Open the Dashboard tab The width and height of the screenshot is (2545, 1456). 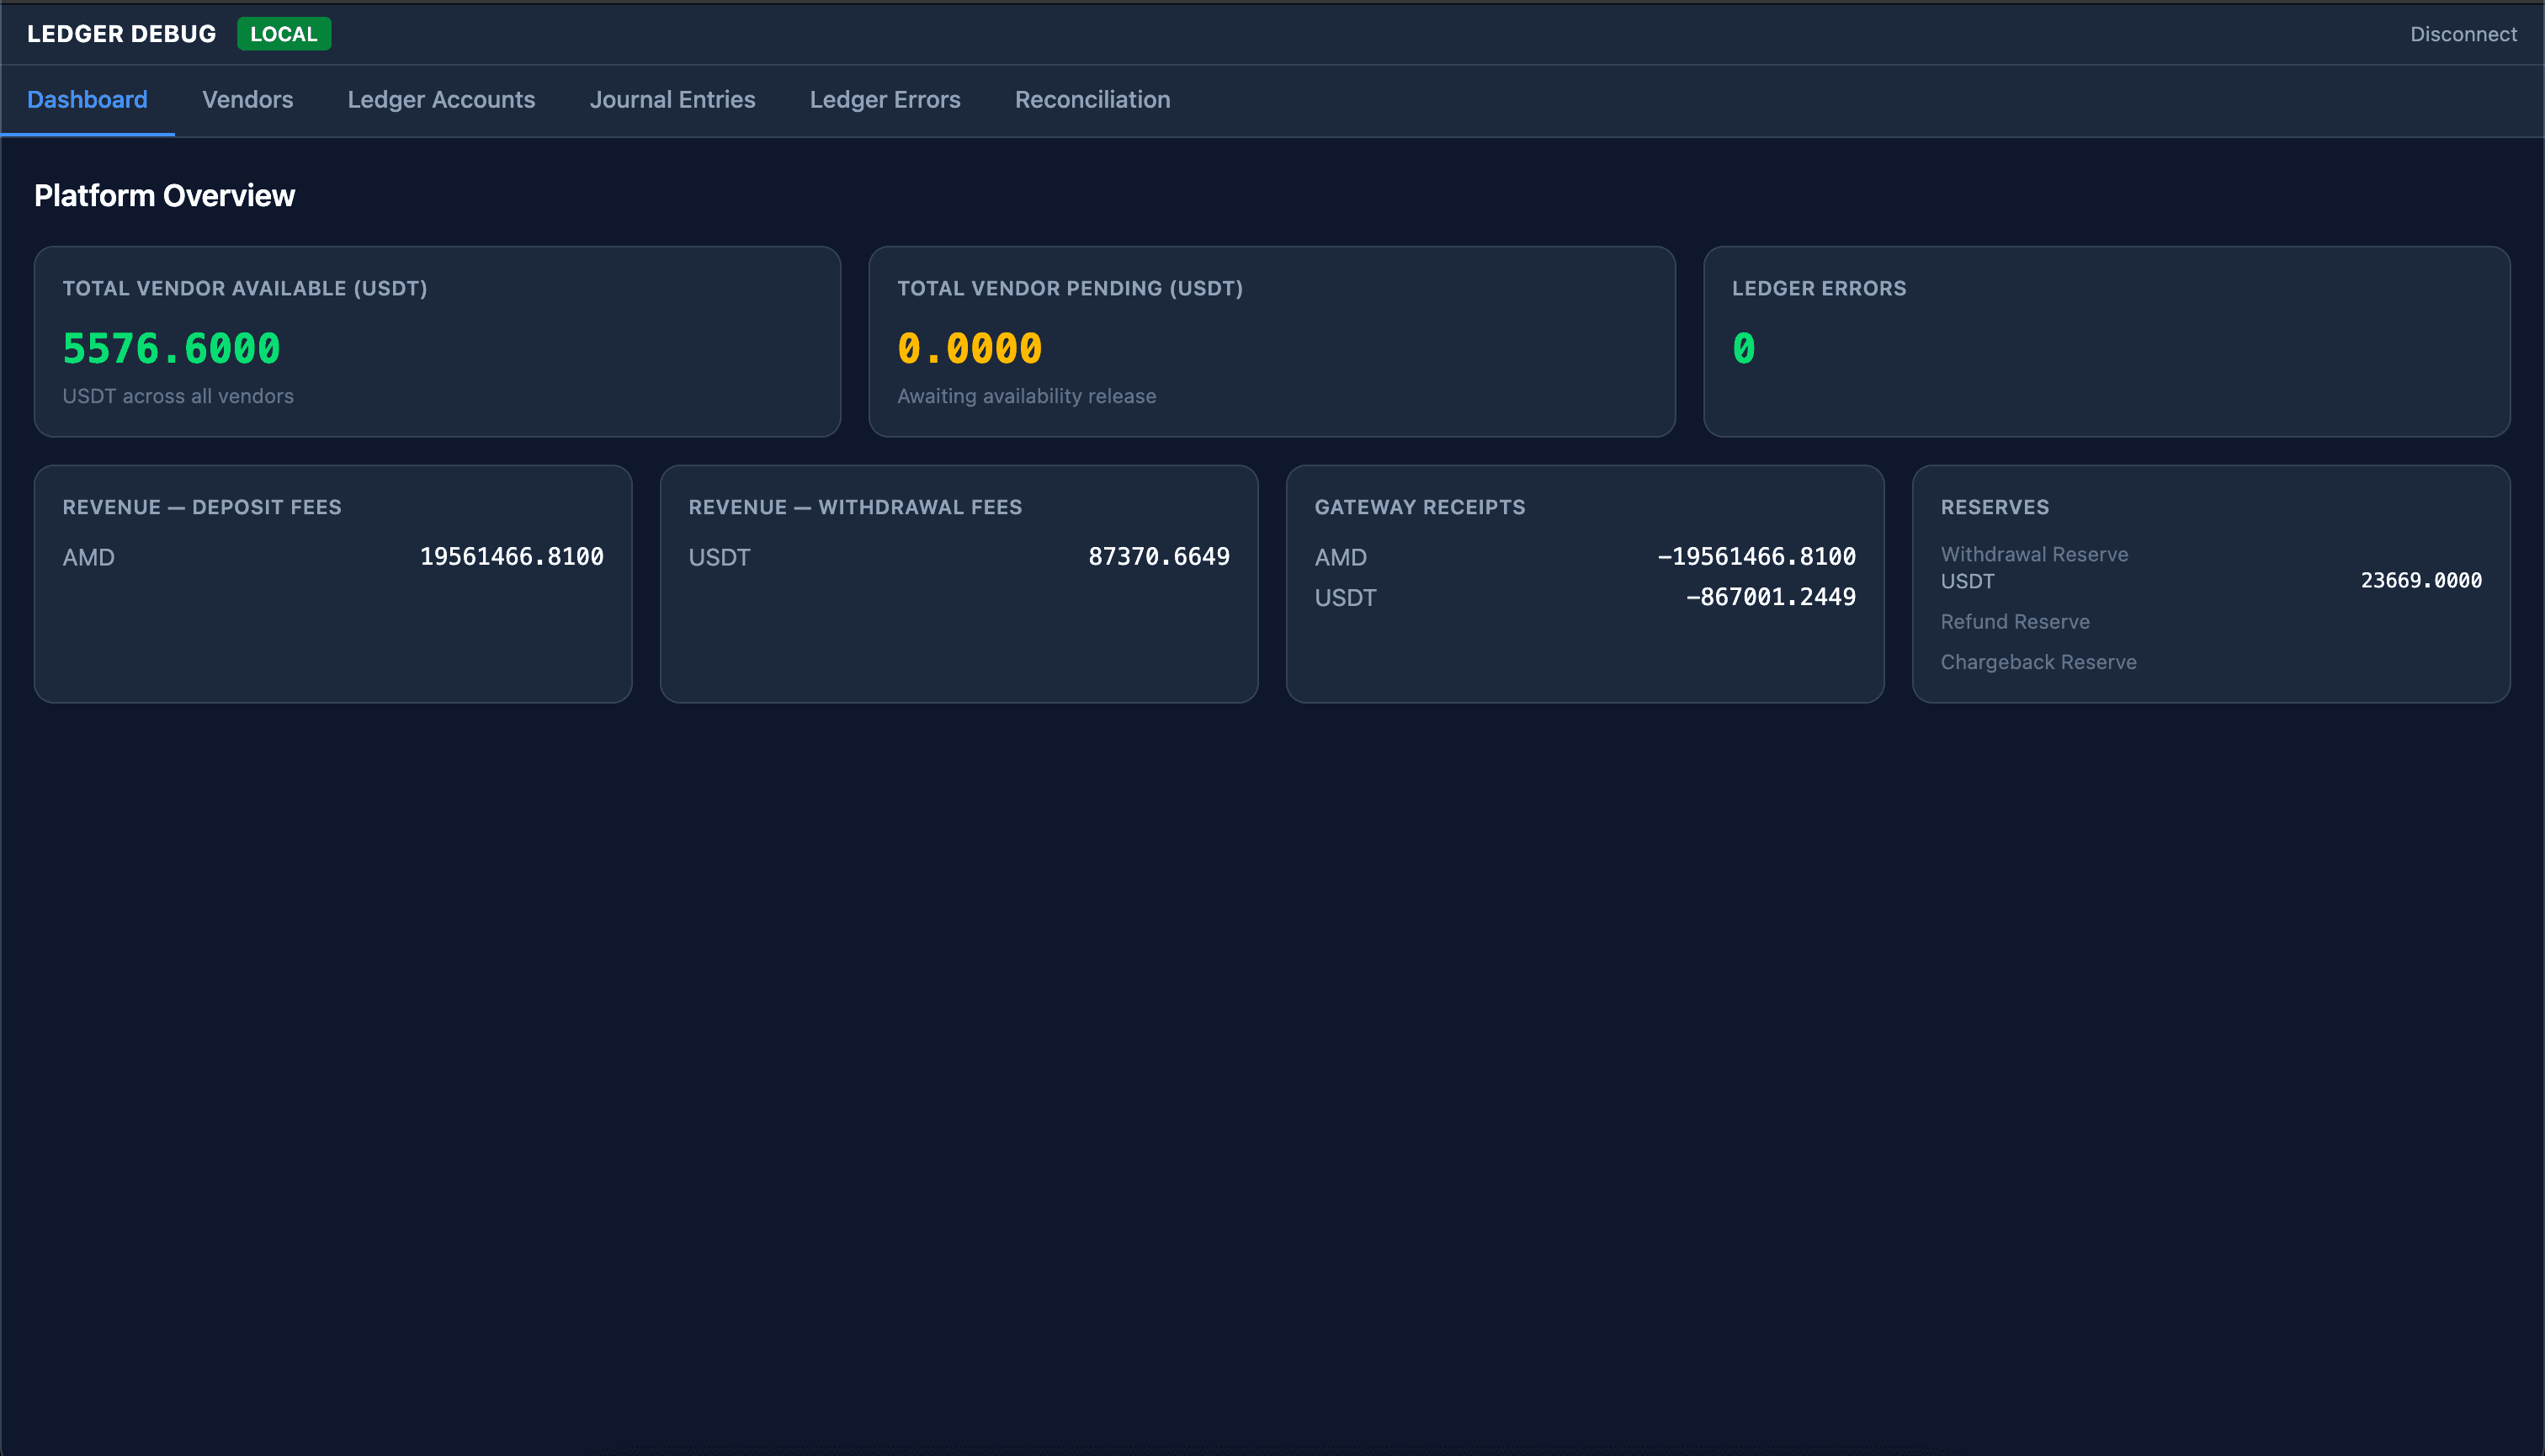[87, 100]
